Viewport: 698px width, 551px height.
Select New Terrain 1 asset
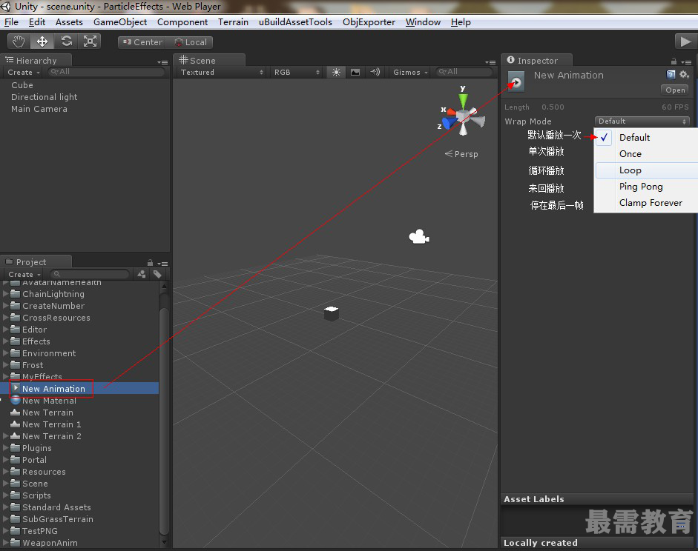[x=52, y=424]
